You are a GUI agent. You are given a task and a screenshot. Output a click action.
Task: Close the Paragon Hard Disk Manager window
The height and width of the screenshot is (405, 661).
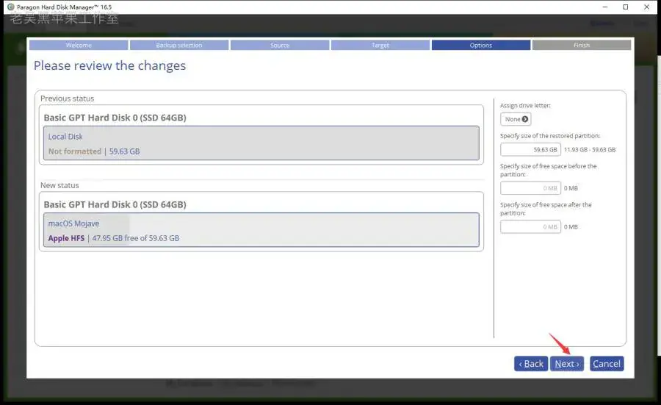pos(646,7)
